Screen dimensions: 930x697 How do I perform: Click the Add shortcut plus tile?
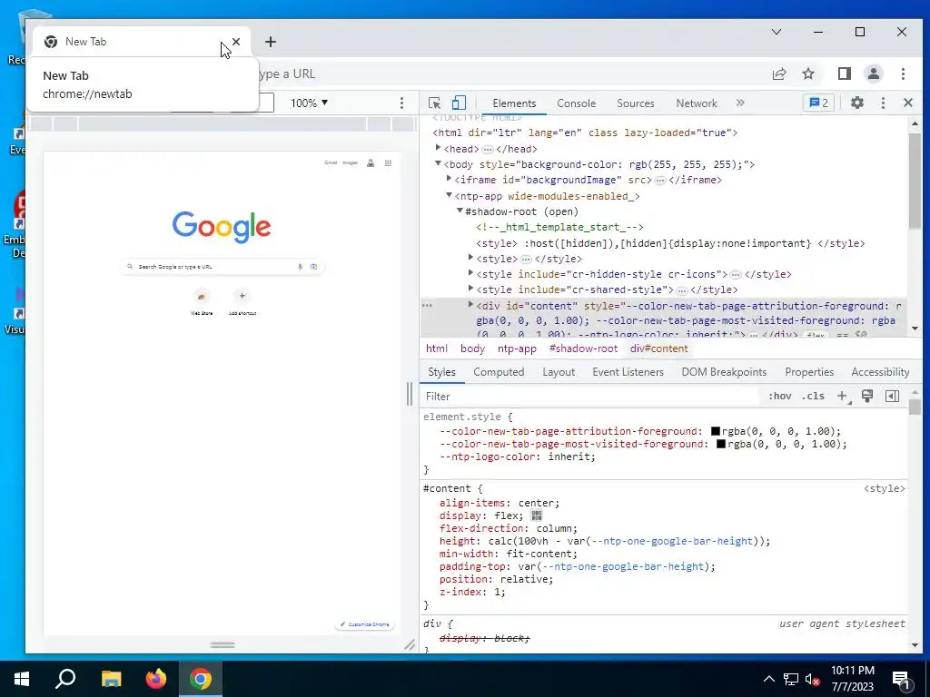[x=242, y=301]
